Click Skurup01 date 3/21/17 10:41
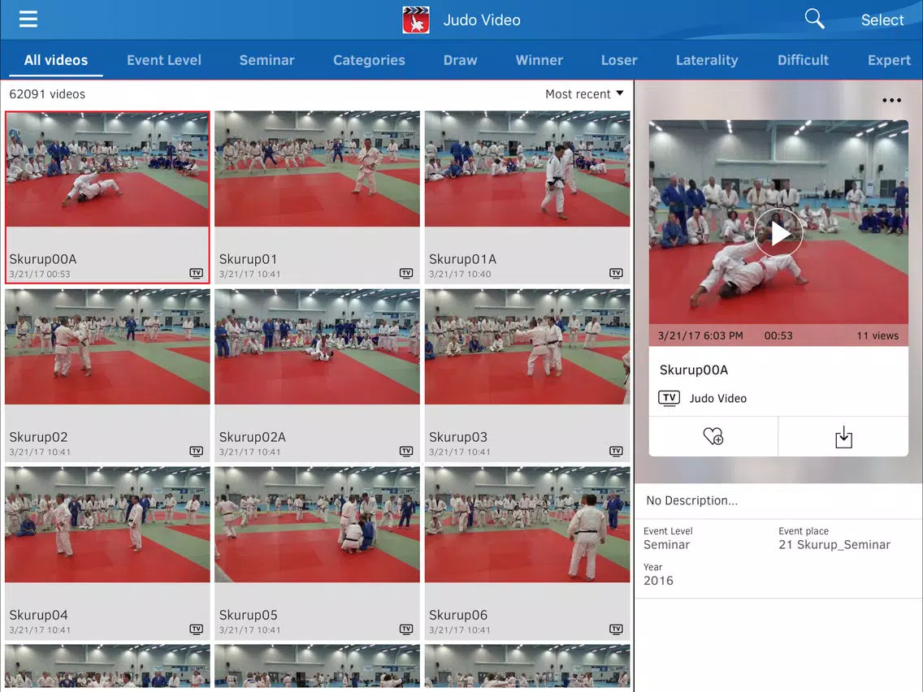 (x=249, y=275)
